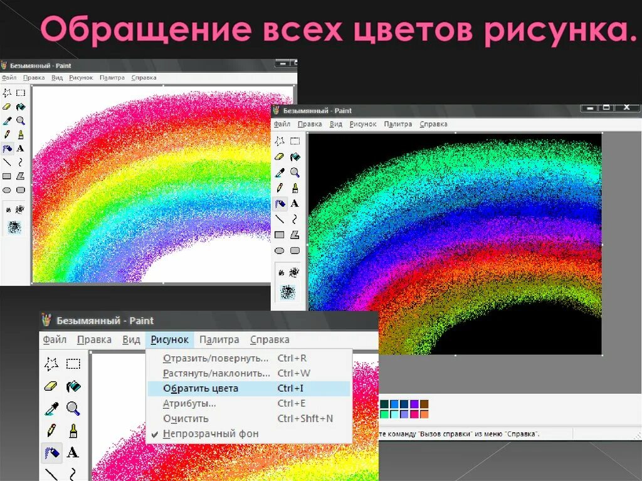
Task: Select Color picker in white-canvas Paint window
Action: pyautogui.click(x=7, y=120)
